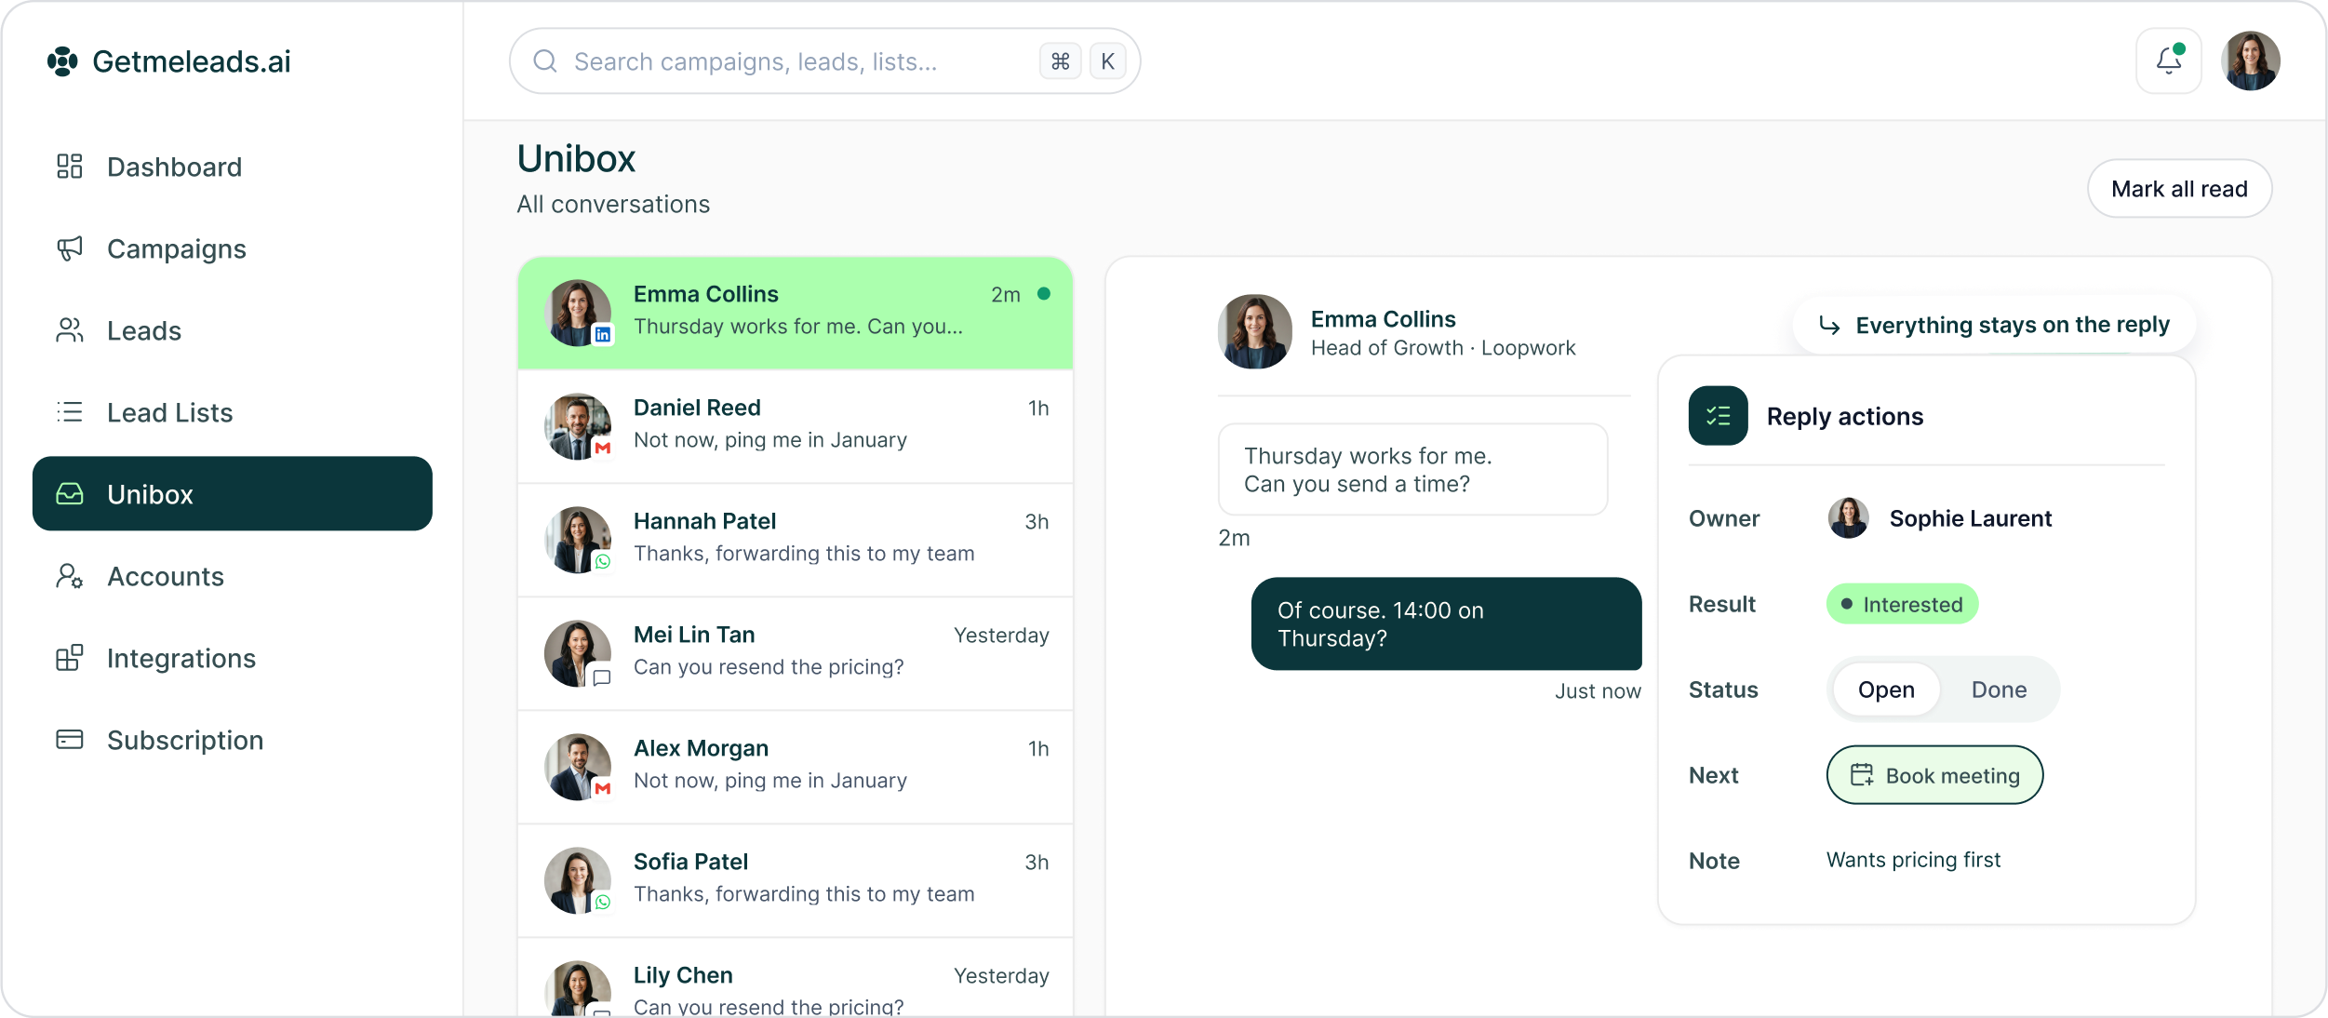The height and width of the screenshot is (1018, 2328).
Task: Click the note Wants pricing first
Action: (x=1913, y=860)
